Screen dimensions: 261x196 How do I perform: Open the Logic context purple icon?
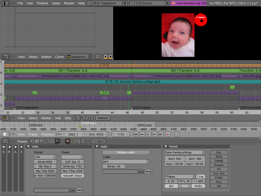(x=32, y=141)
